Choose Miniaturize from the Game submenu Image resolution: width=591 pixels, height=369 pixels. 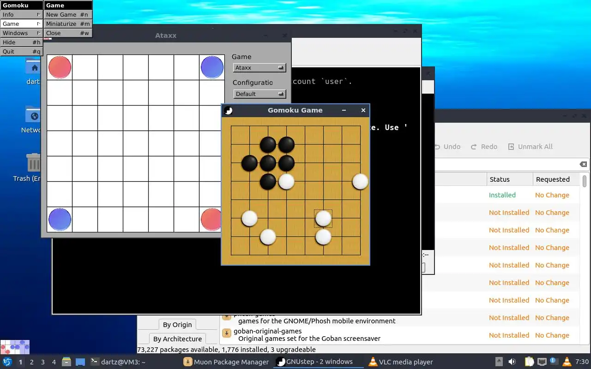(x=68, y=24)
